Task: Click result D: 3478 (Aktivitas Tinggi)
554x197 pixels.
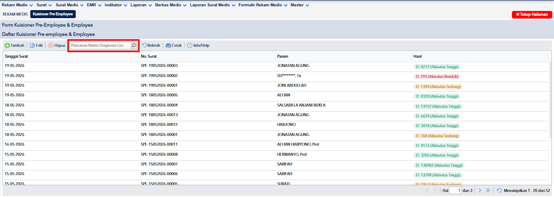Action: point(437,126)
